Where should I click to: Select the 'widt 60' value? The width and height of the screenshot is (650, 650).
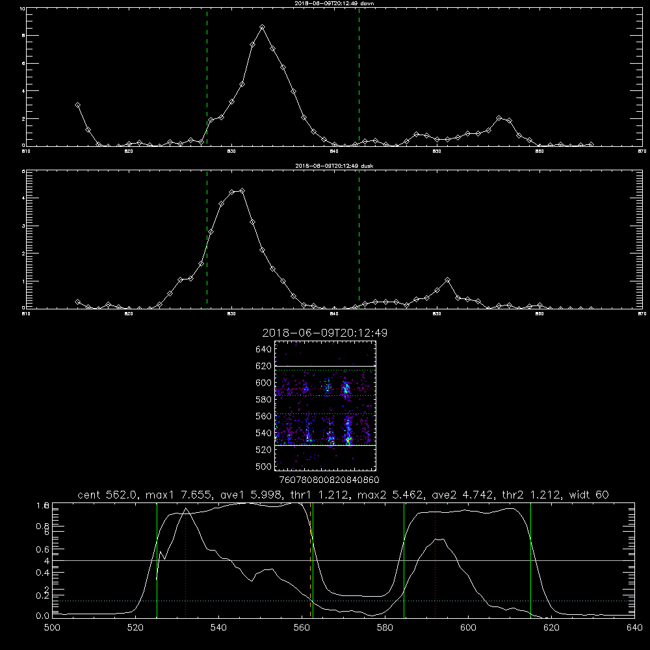[589, 495]
